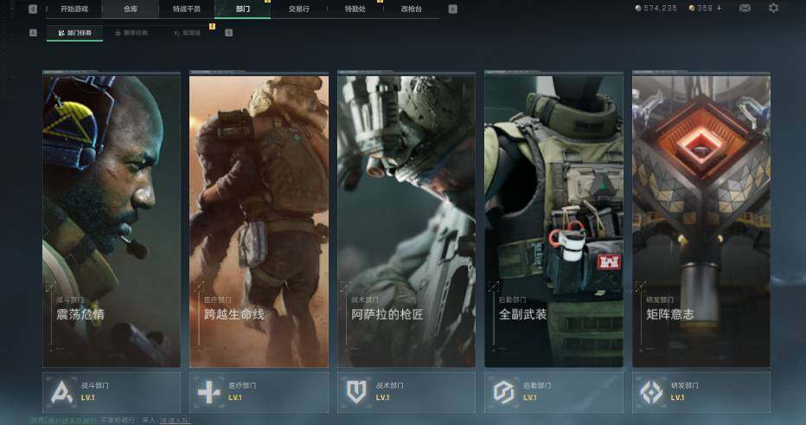
Task: Click the 后勤部门 hexagon emblem icon
Action: click(x=503, y=393)
